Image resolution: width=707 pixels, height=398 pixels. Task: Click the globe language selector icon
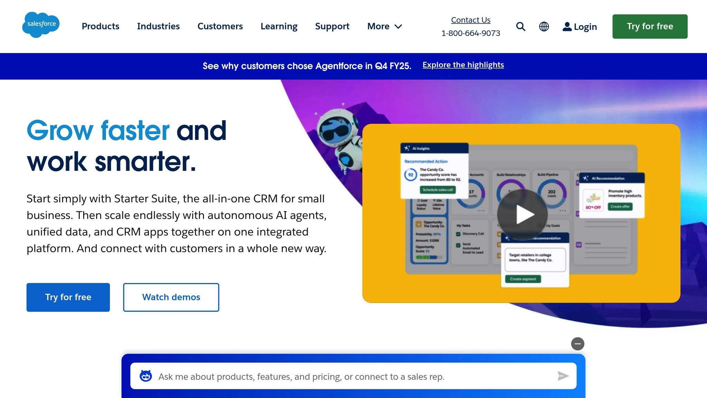point(544,27)
